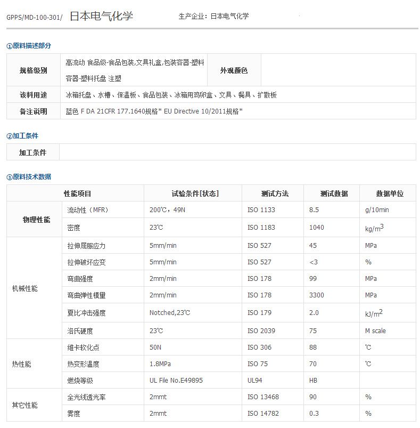Click the 该料用途 row header
The image size is (420, 428).
33,95
